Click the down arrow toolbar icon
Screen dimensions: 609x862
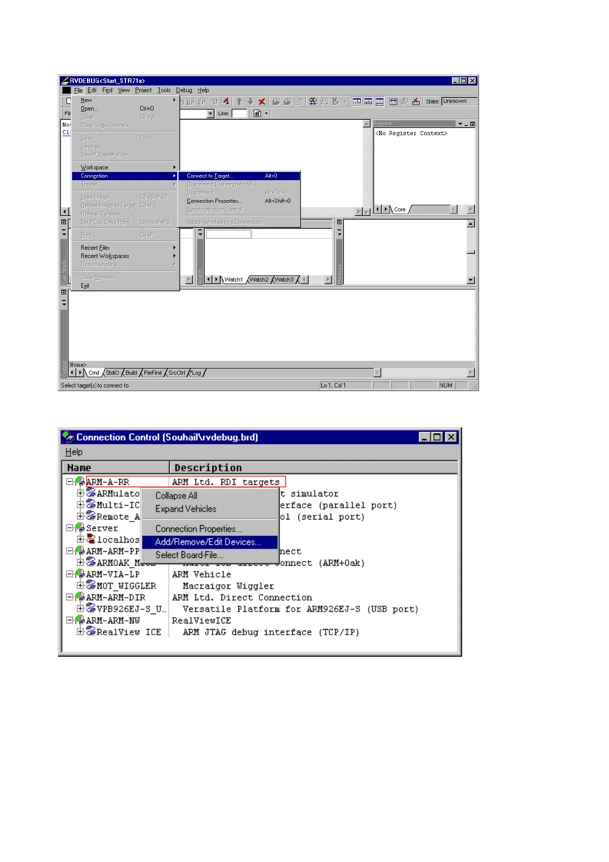tap(251, 101)
